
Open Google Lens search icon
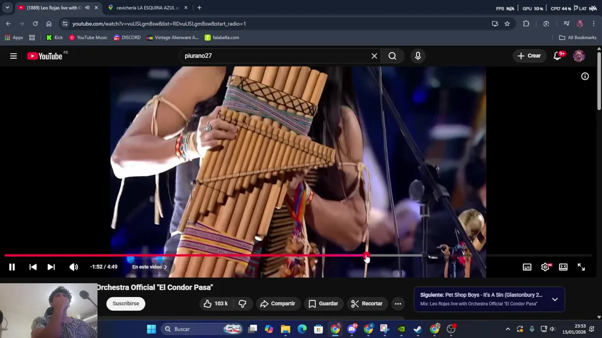point(546,23)
